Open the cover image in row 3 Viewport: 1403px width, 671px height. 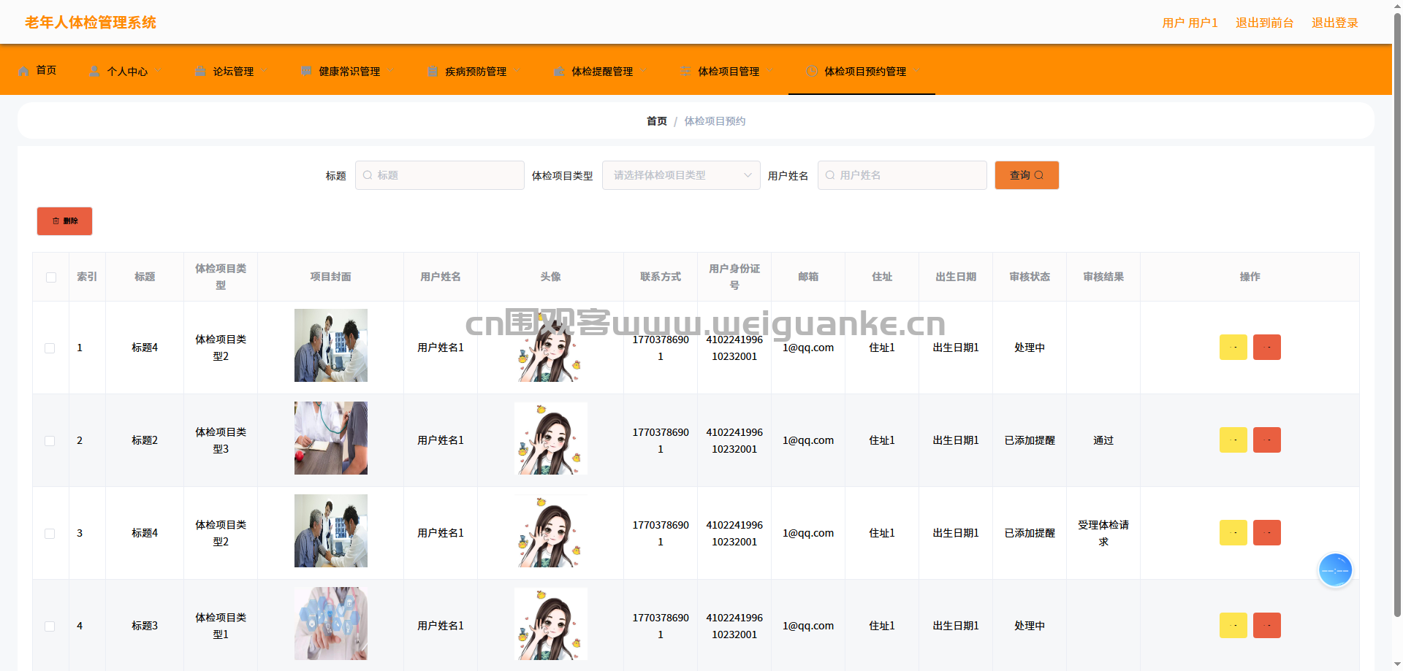click(x=331, y=531)
